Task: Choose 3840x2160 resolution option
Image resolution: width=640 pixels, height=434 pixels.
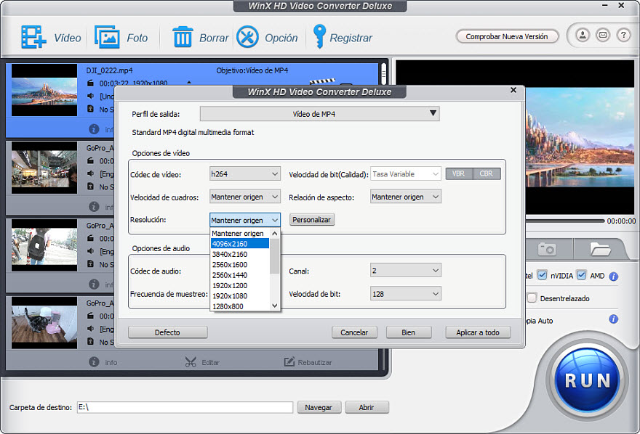Action: [x=240, y=254]
